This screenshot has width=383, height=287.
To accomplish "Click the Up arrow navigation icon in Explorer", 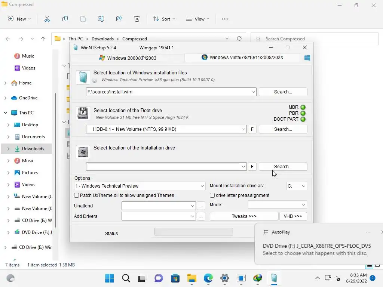I will (x=43, y=39).
